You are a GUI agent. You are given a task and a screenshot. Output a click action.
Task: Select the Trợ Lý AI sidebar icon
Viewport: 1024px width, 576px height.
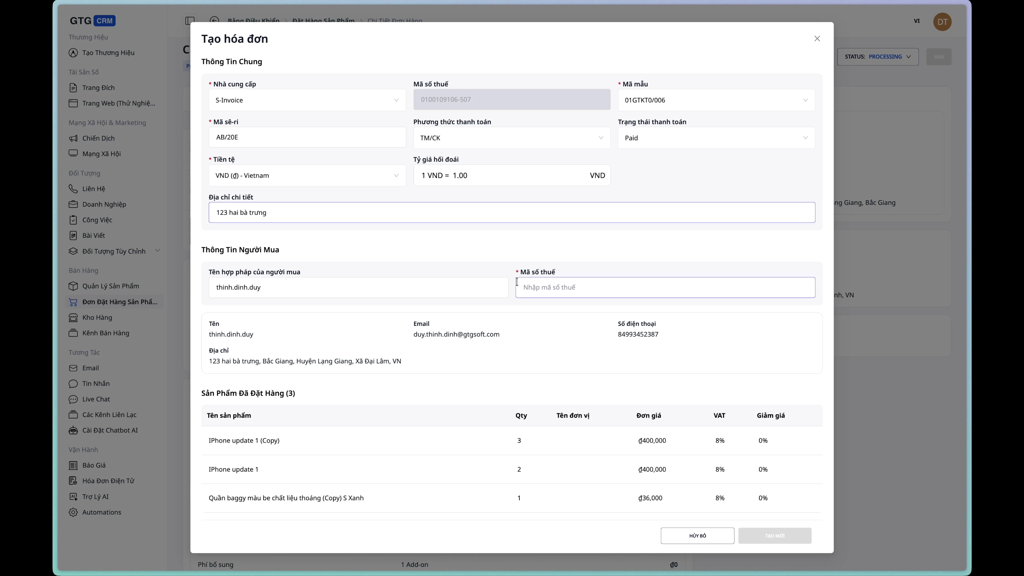point(74,497)
